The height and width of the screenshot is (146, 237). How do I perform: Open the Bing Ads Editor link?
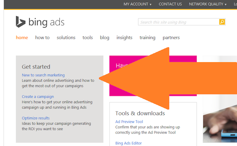click(x=128, y=143)
